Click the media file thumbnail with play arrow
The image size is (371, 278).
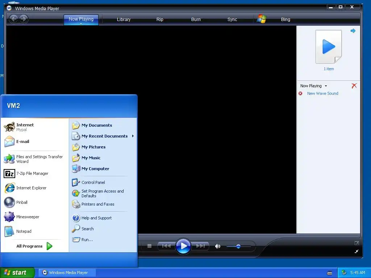point(329,47)
